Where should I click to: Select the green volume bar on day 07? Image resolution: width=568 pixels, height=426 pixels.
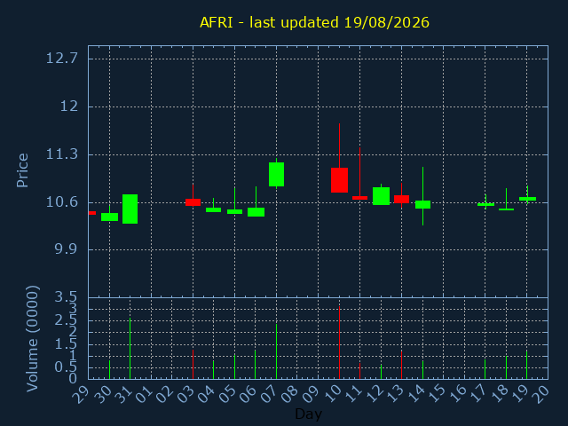pos(276,351)
